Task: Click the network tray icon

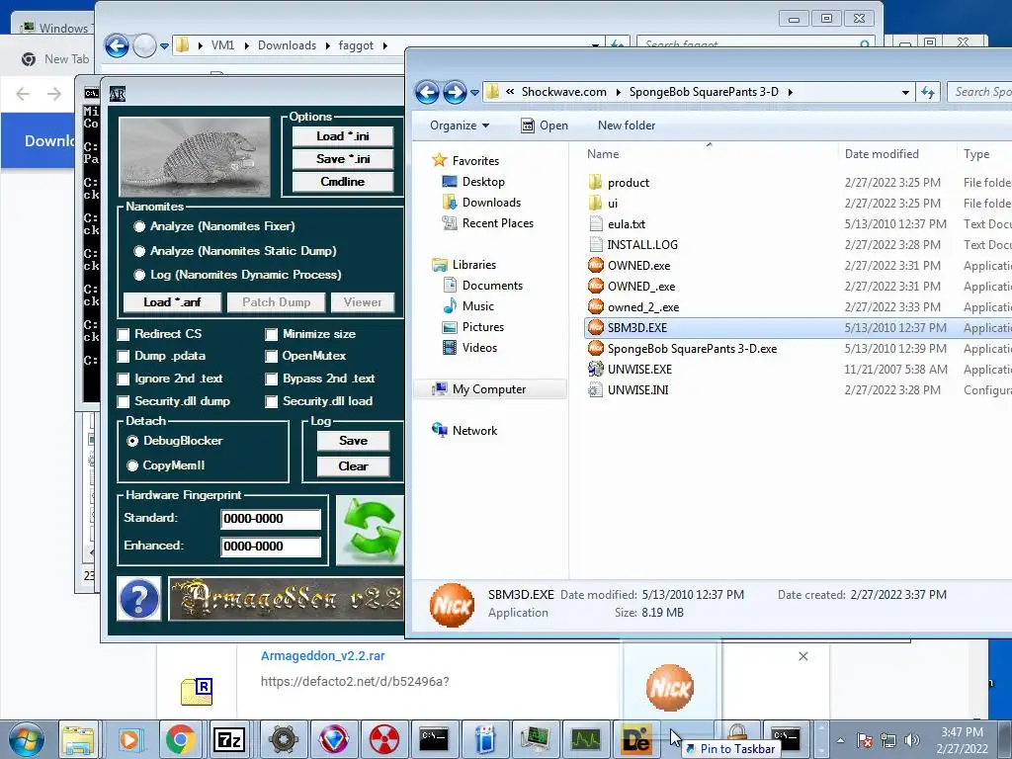Action: click(888, 740)
